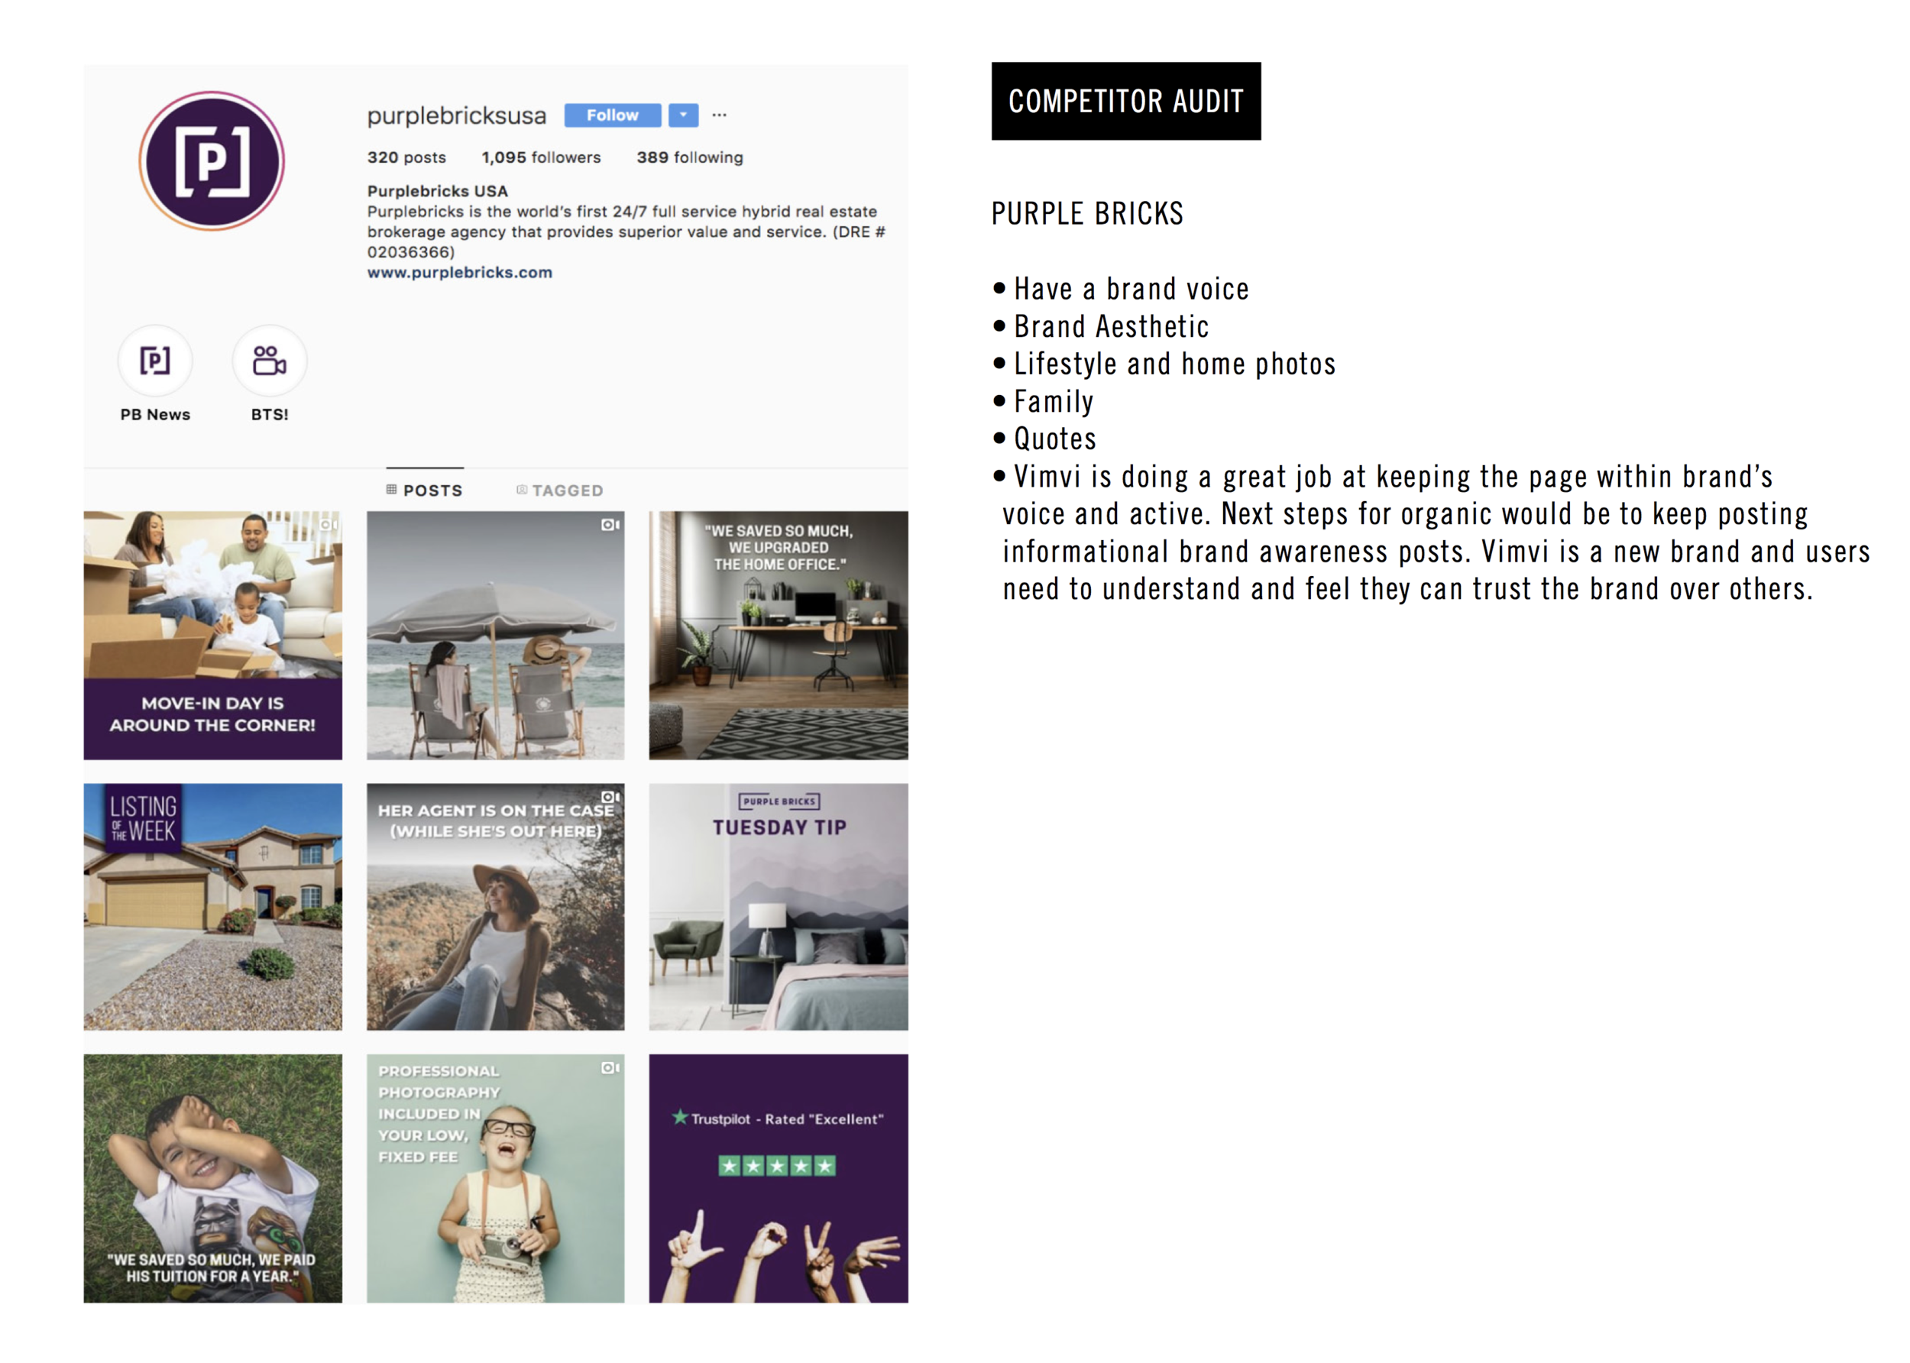Switch to the Tagged tab
The width and height of the screenshot is (1910, 1363).
(560, 490)
